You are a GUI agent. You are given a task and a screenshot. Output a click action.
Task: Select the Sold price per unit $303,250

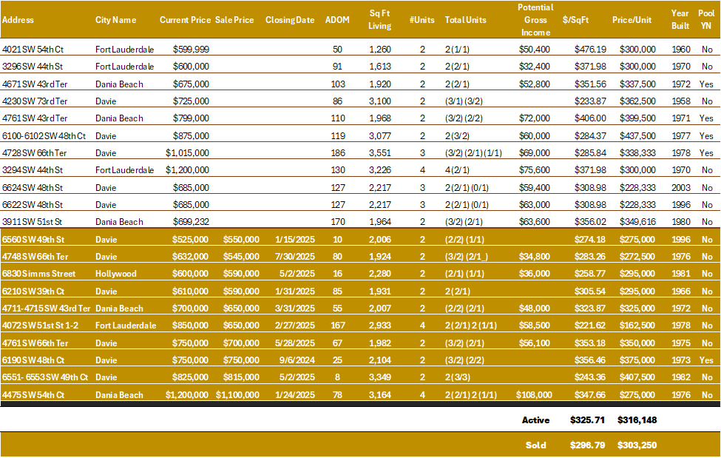[637, 445]
